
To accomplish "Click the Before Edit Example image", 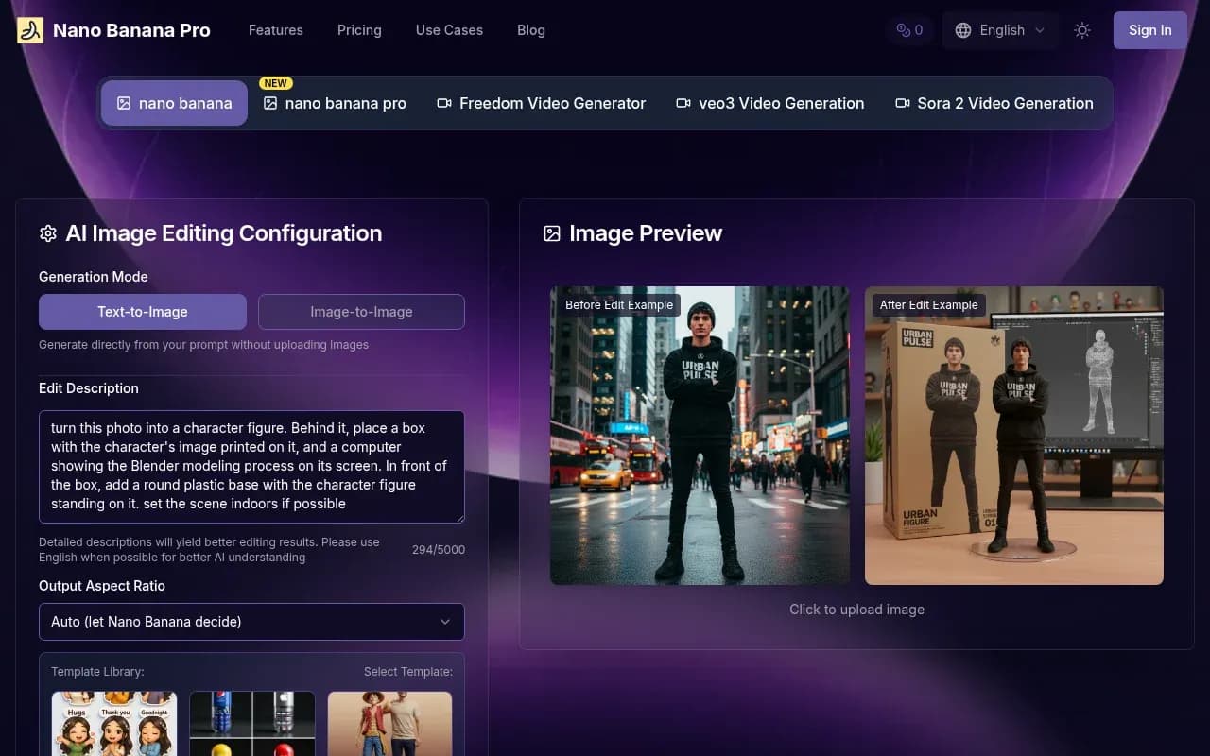I will [700, 436].
